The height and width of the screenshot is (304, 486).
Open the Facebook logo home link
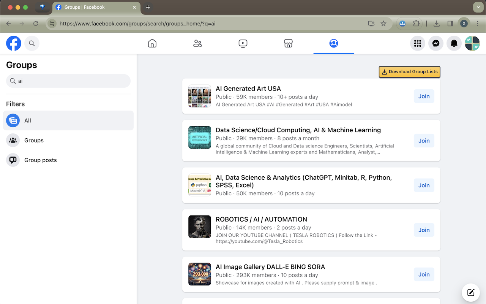tap(14, 43)
